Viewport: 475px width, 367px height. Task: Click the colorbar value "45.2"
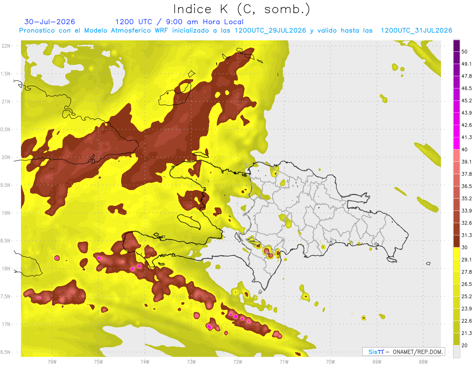[467, 101]
